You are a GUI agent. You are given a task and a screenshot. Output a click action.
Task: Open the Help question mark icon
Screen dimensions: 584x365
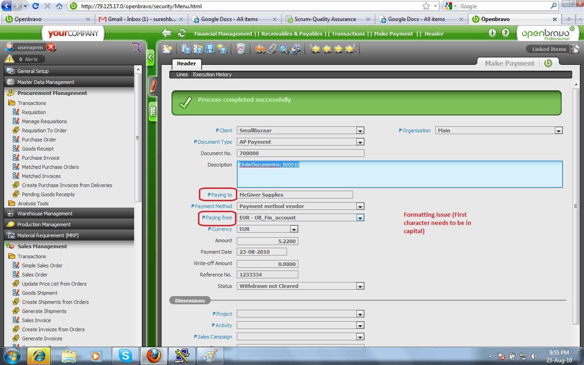click(x=506, y=33)
